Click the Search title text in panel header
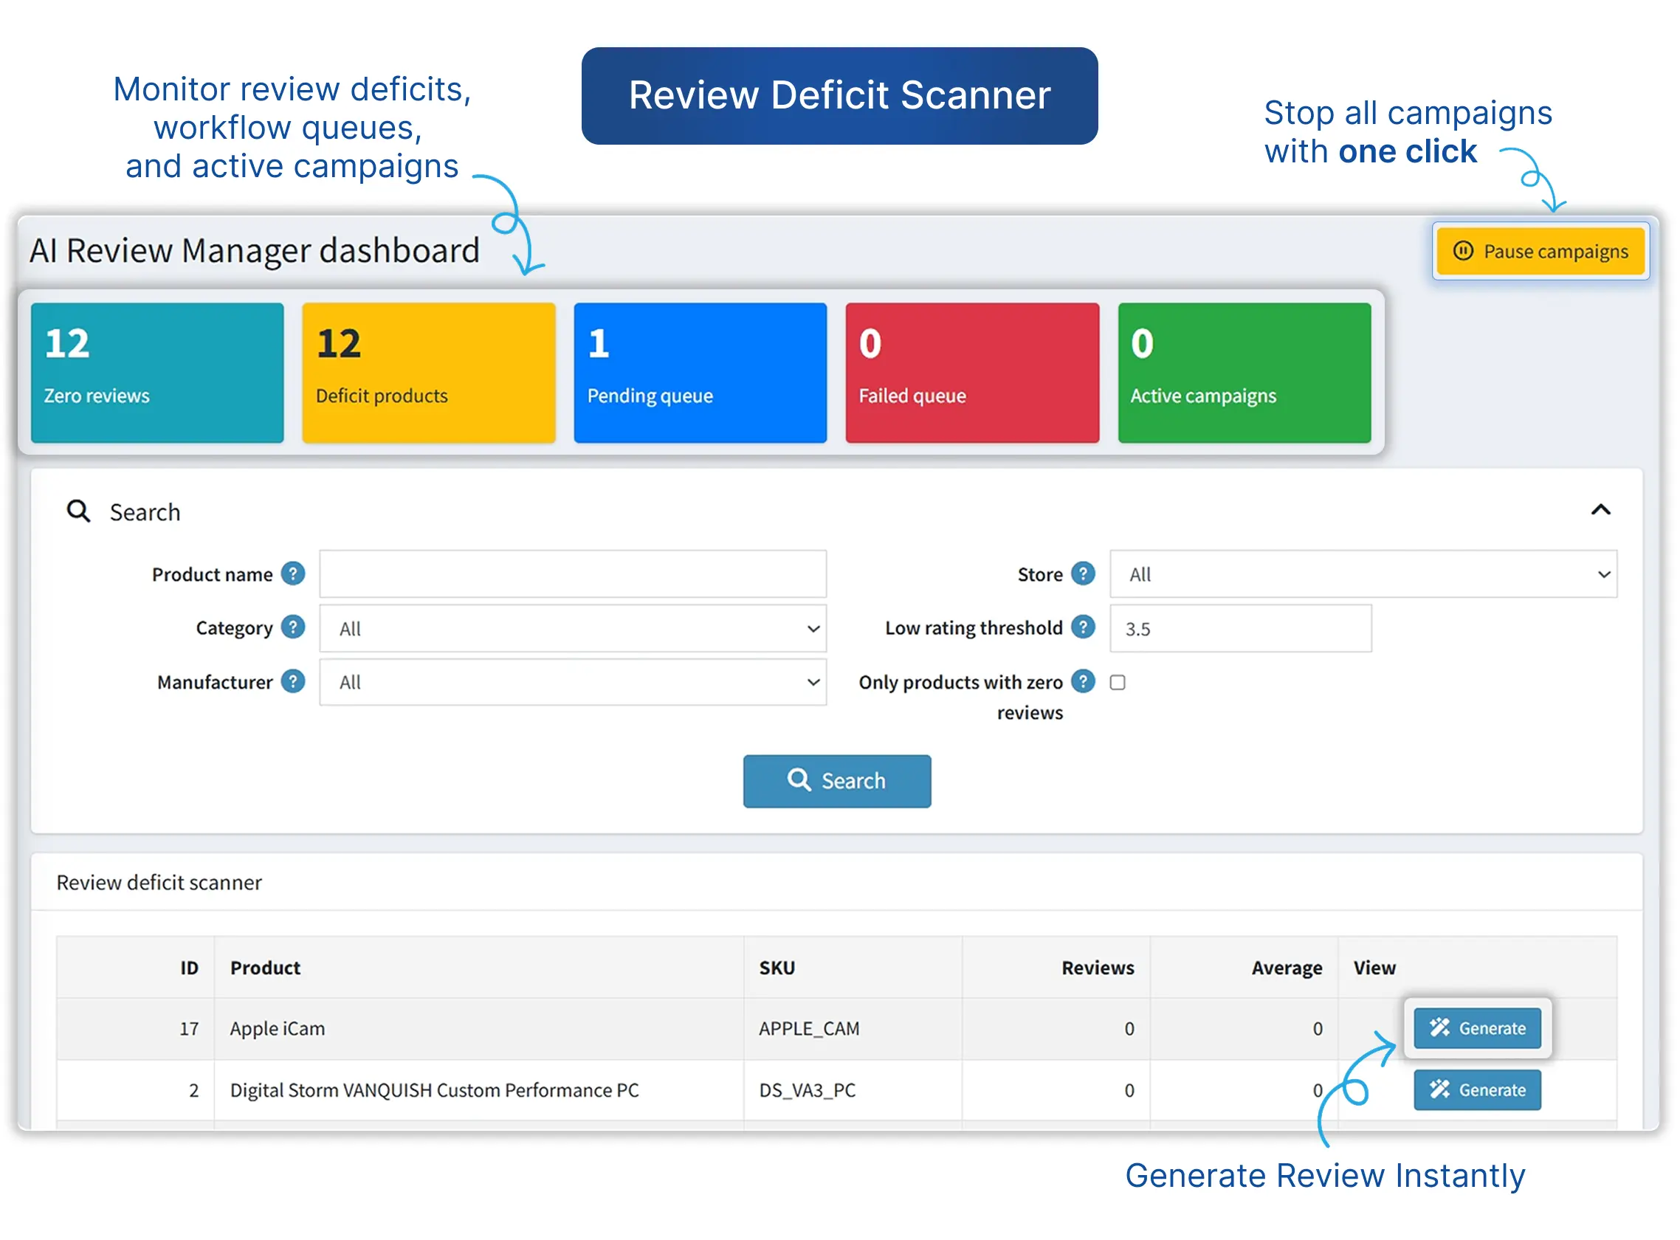 (145, 512)
